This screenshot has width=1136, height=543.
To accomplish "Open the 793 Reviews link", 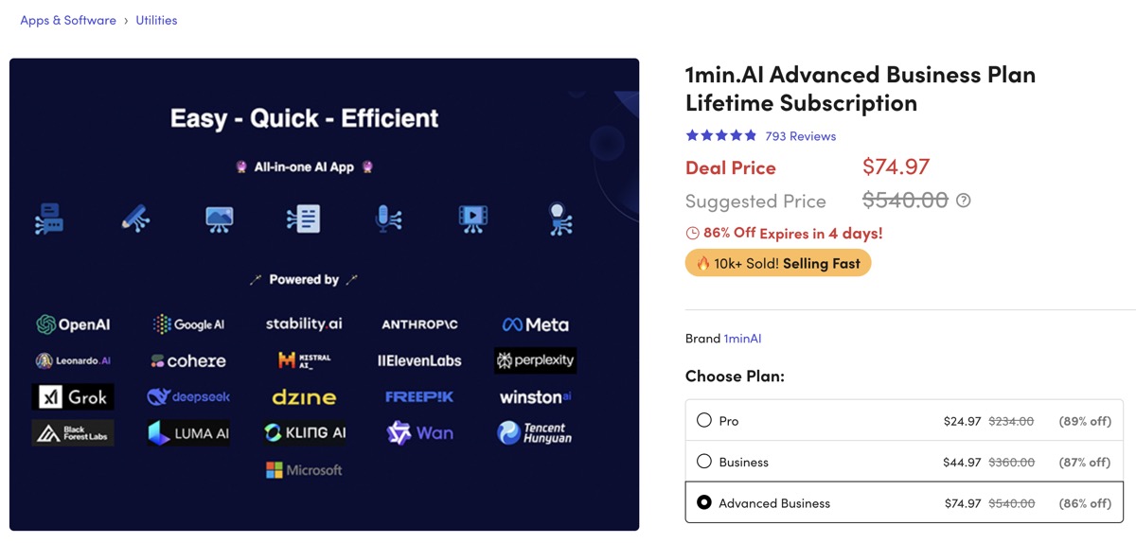I will (x=800, y=136).
